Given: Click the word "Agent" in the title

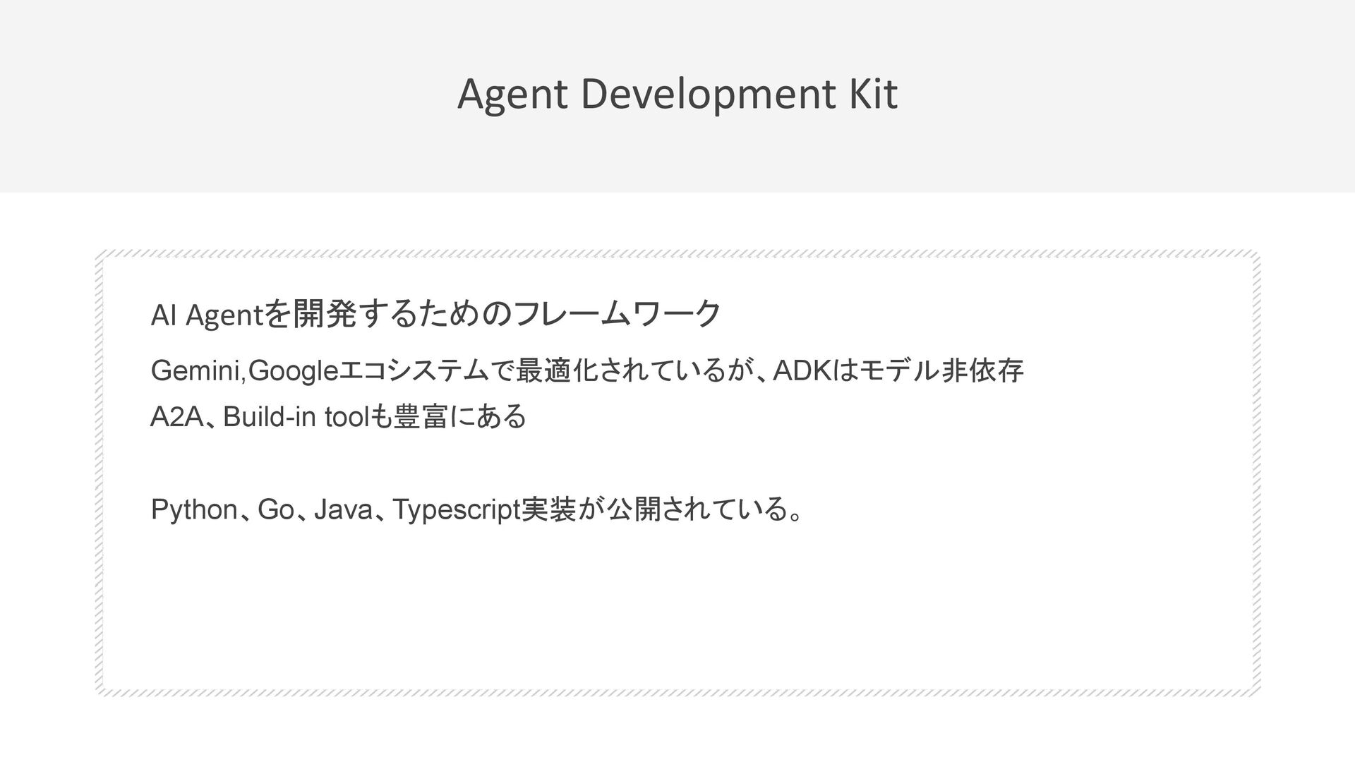Looking at the screenshot, I should tap(512, 95).
